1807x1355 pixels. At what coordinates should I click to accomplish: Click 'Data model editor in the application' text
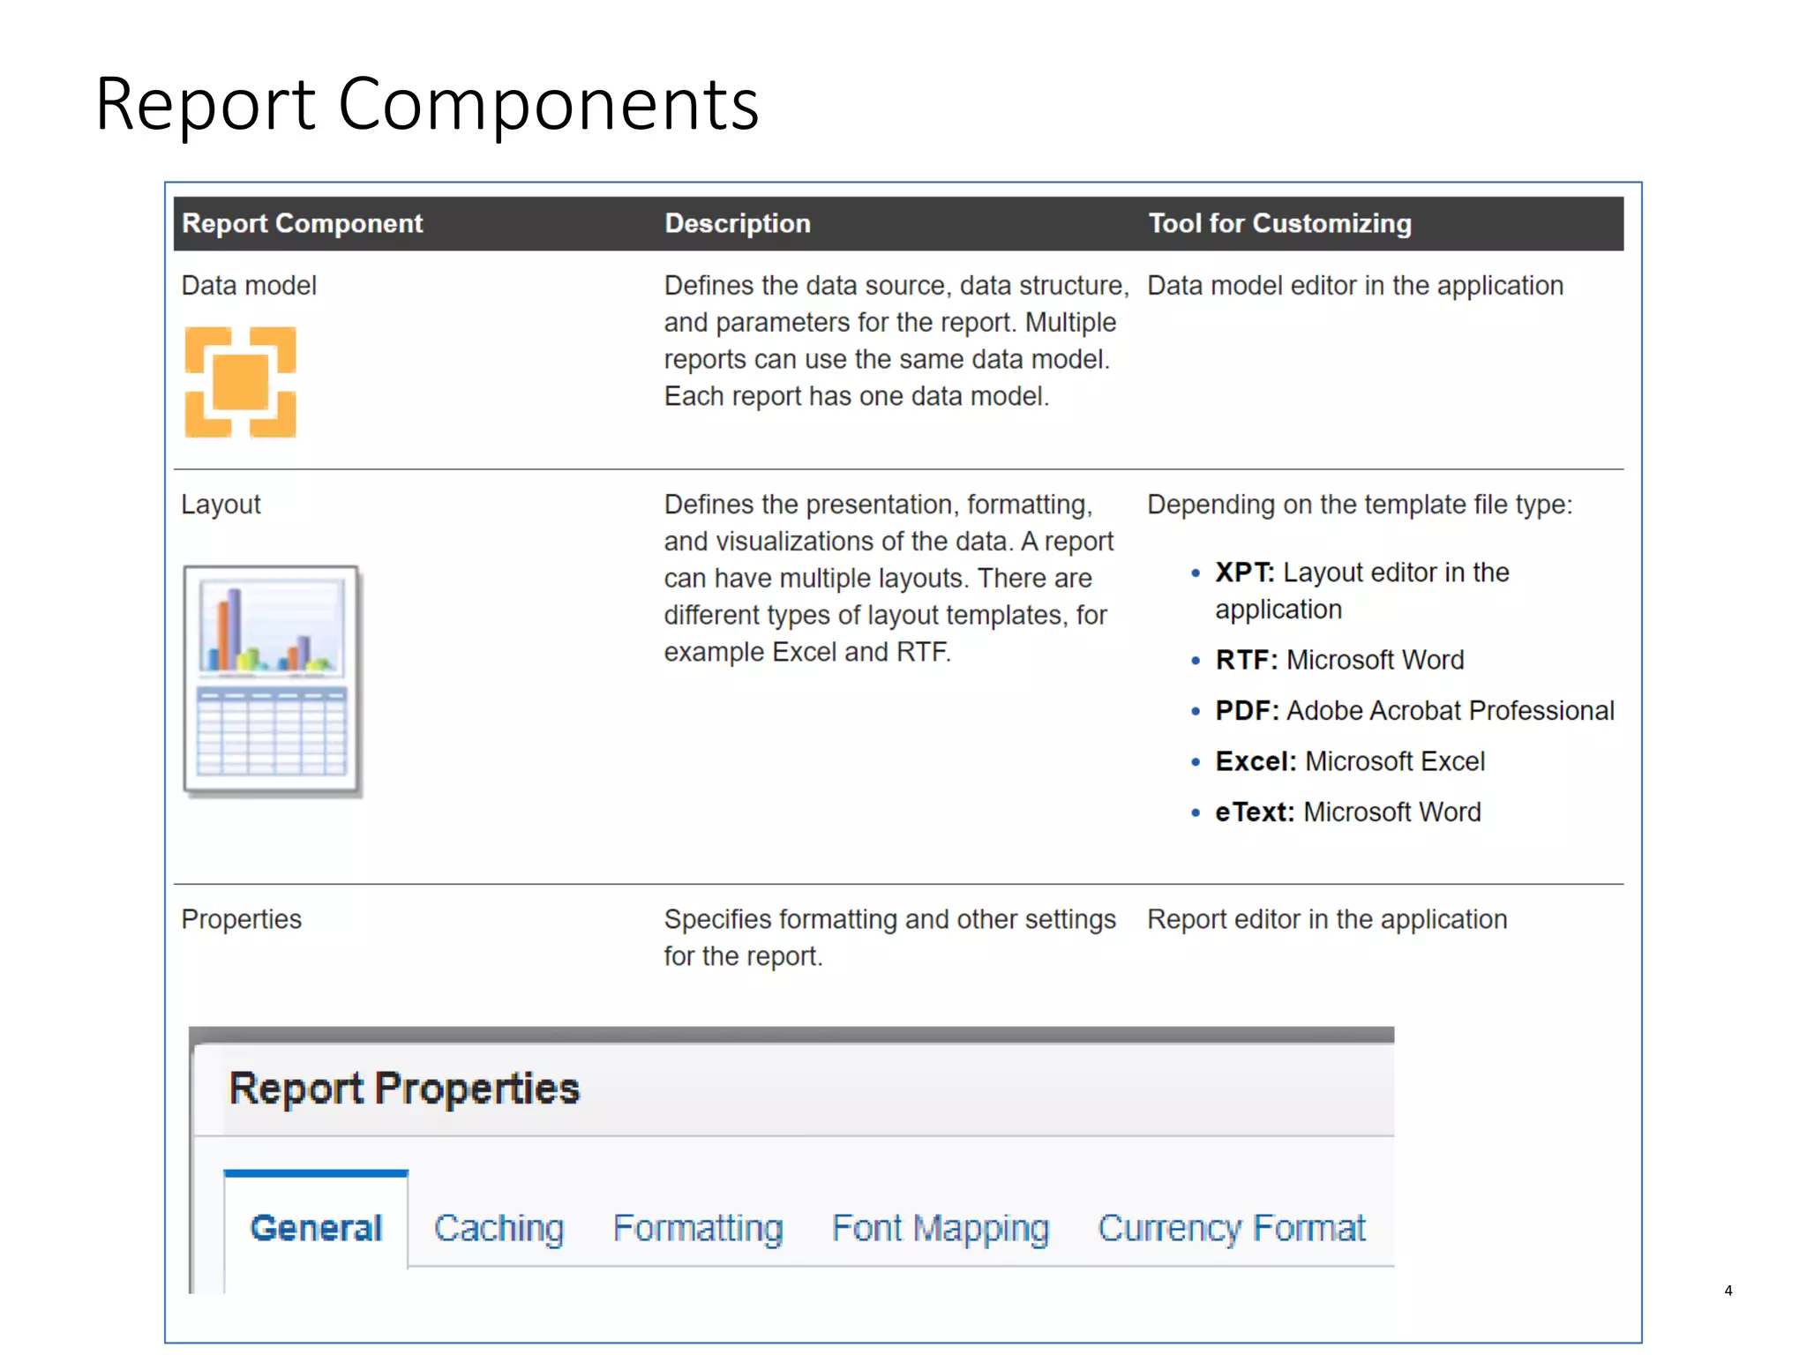coord(1355,286)
